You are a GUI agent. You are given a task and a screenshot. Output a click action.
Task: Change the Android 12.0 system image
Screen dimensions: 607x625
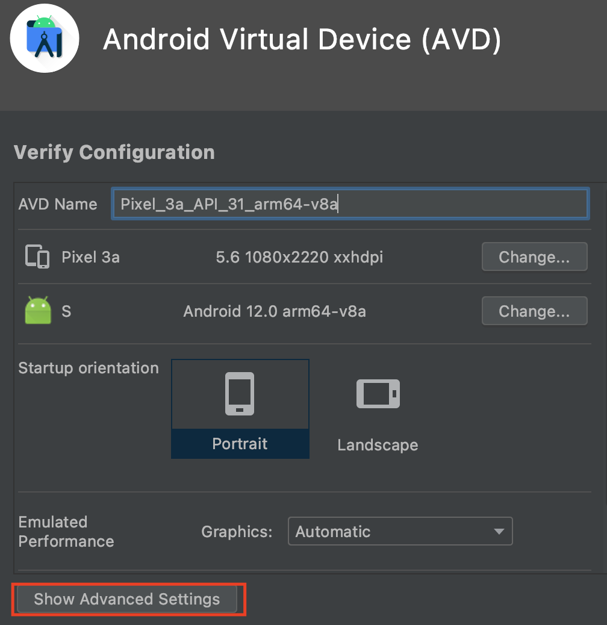point(535,311)
